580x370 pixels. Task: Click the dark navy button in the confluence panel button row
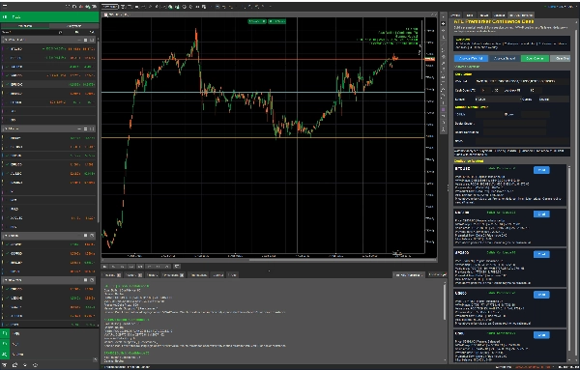pos(505,58)
